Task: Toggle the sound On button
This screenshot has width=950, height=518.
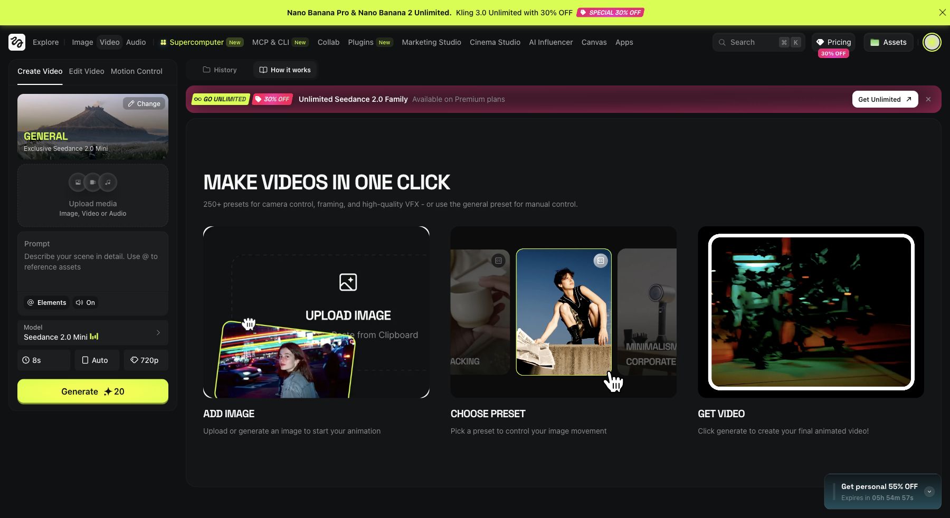Action: pyautogui.click(x=85, y=302)
